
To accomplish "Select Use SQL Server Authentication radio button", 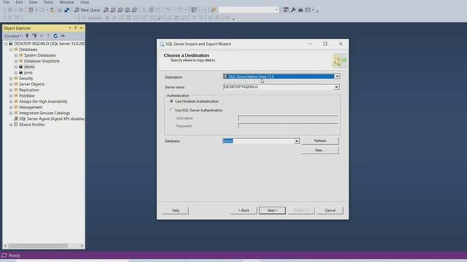I will pos(171,110).
